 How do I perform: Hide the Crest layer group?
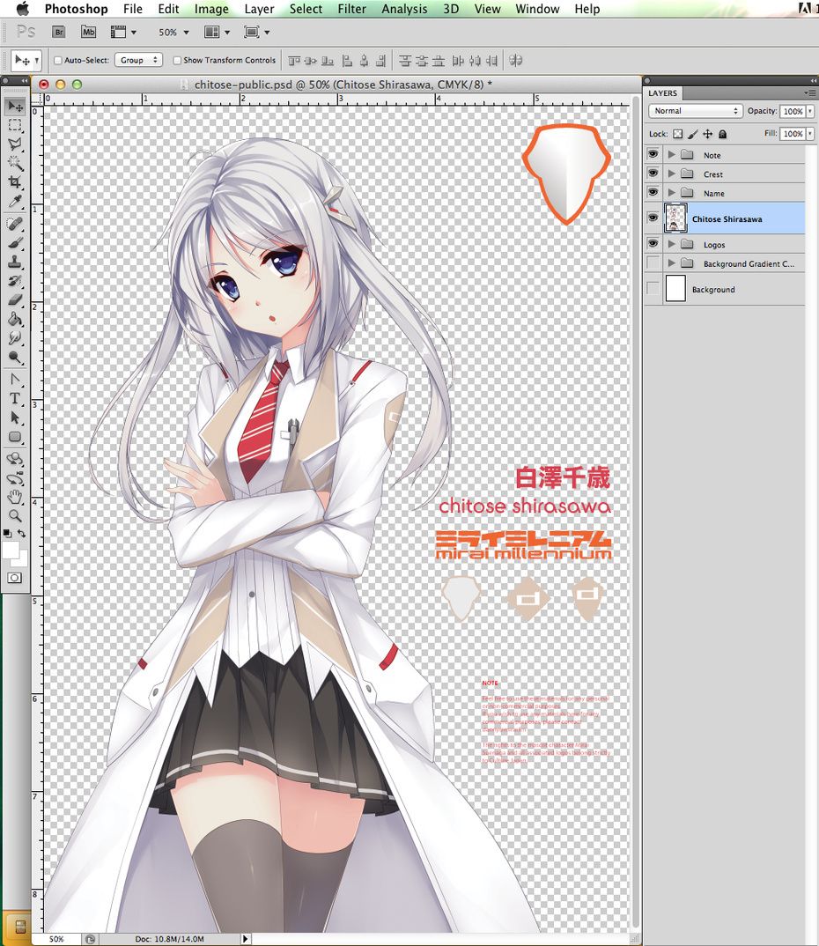653,174
